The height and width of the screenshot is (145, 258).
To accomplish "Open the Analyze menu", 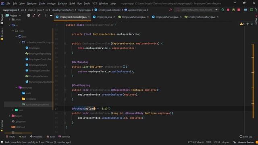I will (51, 4).
